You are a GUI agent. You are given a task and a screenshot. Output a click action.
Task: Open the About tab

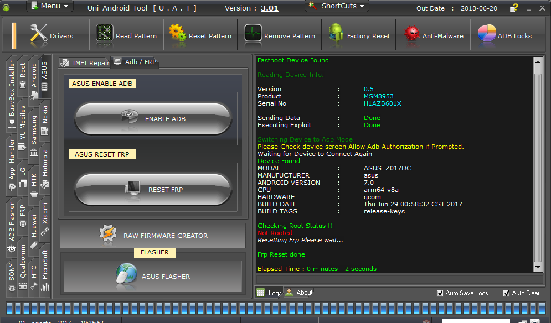tap(299, 293)
